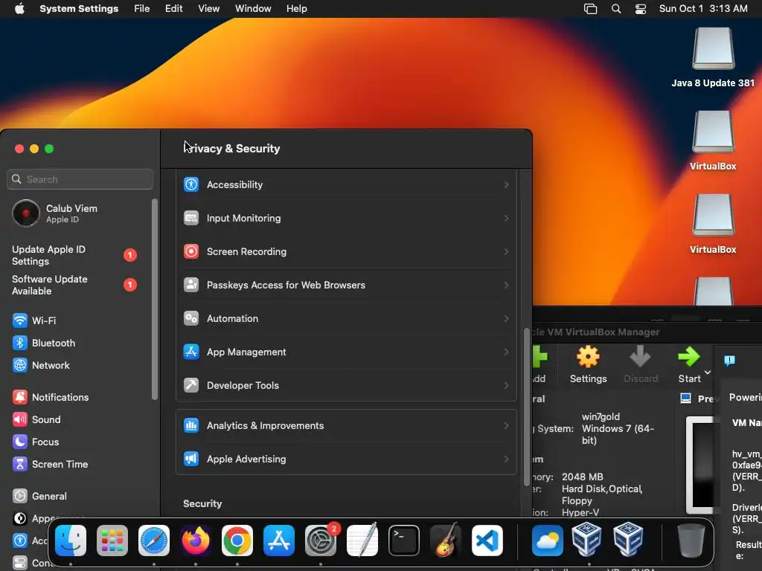Open the Edit menu

tap(173, 9)
